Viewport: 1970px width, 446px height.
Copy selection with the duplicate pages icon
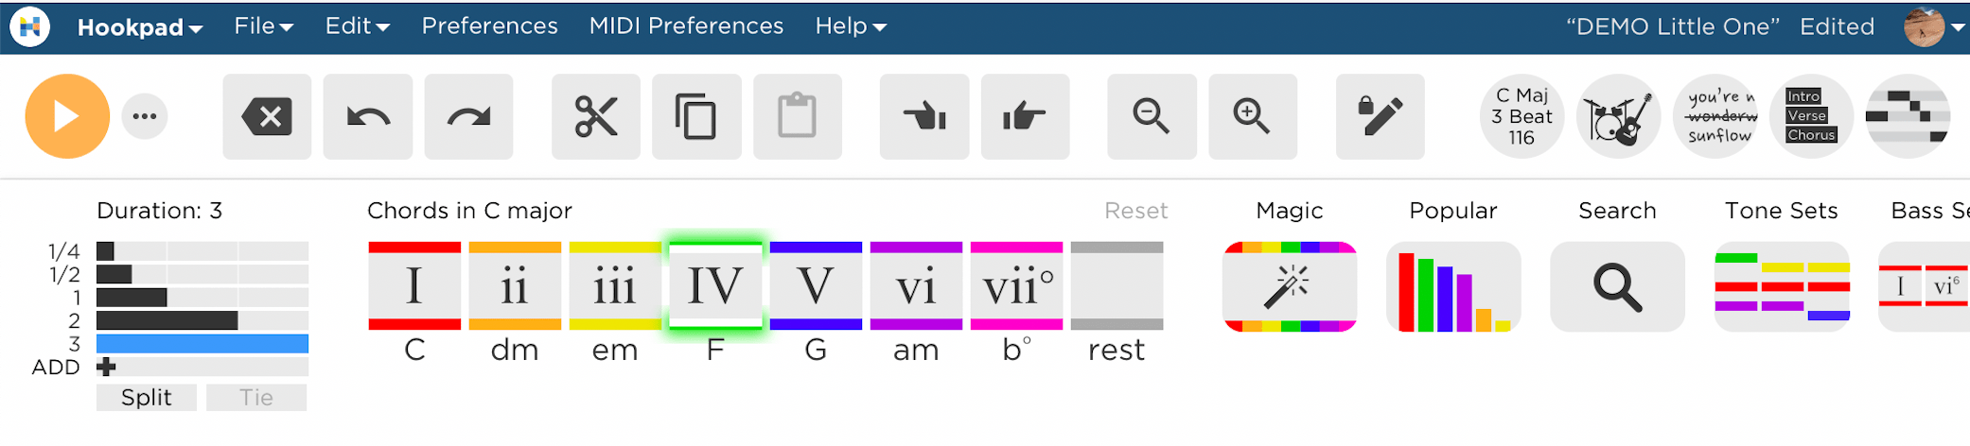click(x=696, y=117)
